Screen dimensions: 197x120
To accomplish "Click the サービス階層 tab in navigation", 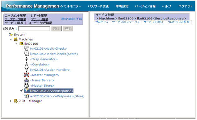I will click(x=14, y=23).
